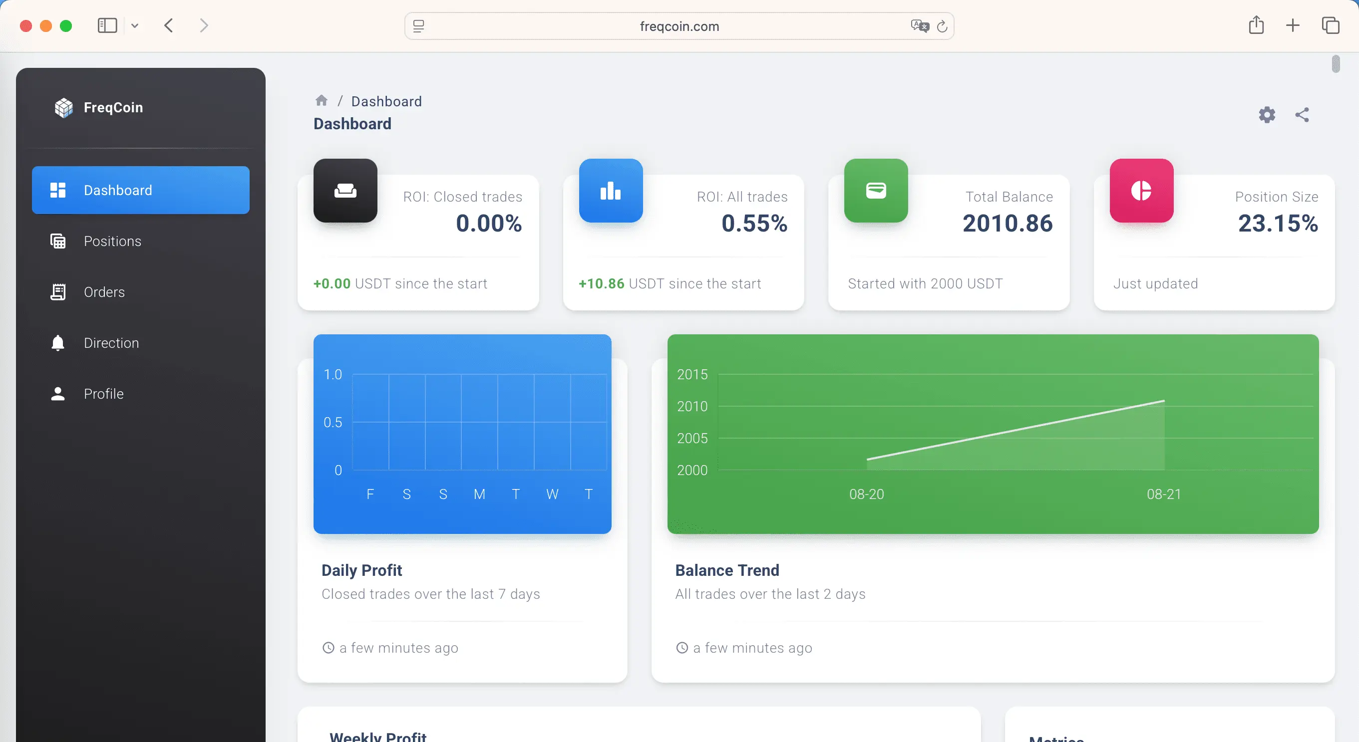Open the sidebar dropdown chevron in Safari
1359x742 pixels.
[134, 25]
